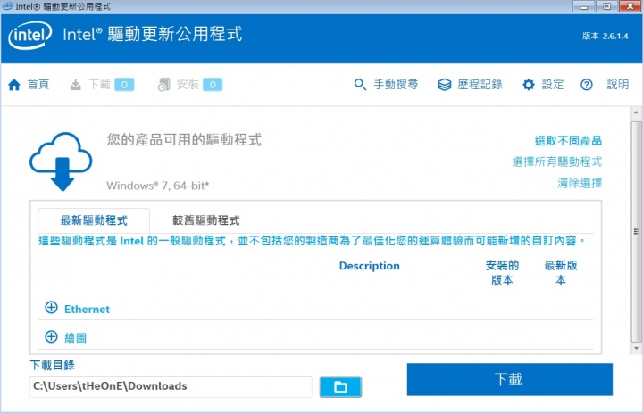Go to 首頁 home icon
643x414 pixels.
pos(14,85)
